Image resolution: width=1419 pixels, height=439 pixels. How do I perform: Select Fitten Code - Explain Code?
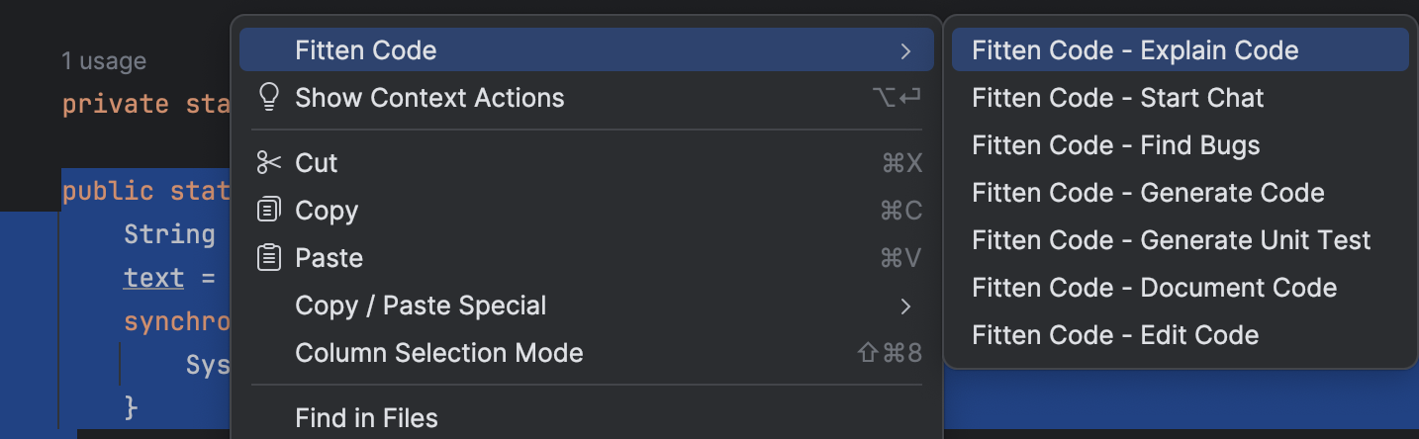(1180, 50)
